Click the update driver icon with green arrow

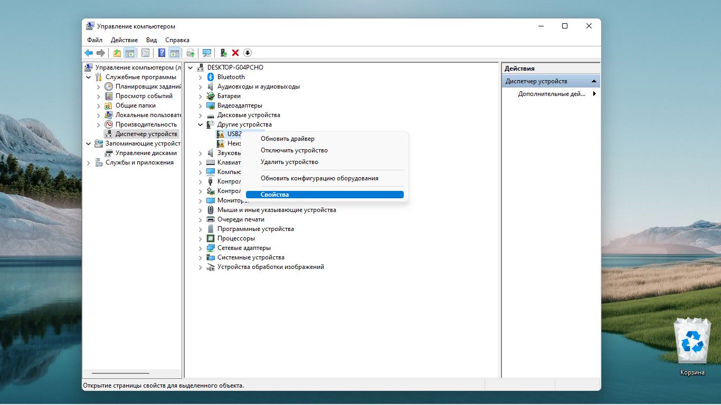[224, 53]
